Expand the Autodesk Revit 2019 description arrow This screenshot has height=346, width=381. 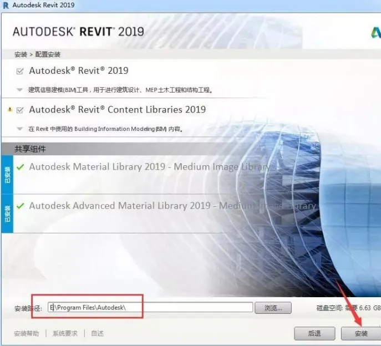tap(19, 90)
